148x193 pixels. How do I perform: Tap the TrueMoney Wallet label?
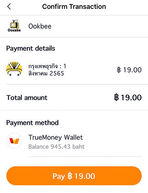[x=55, y=137]
